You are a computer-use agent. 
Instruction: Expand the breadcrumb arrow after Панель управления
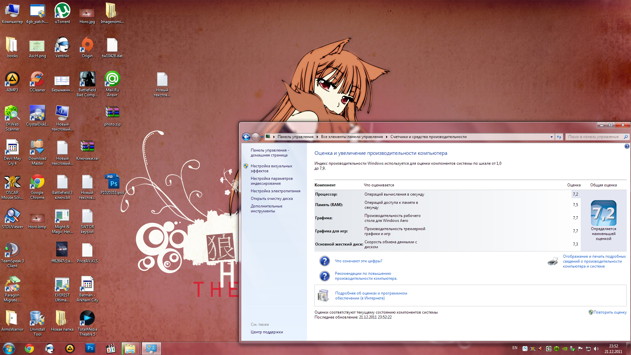pyautogui.click(x=317, y=137)
